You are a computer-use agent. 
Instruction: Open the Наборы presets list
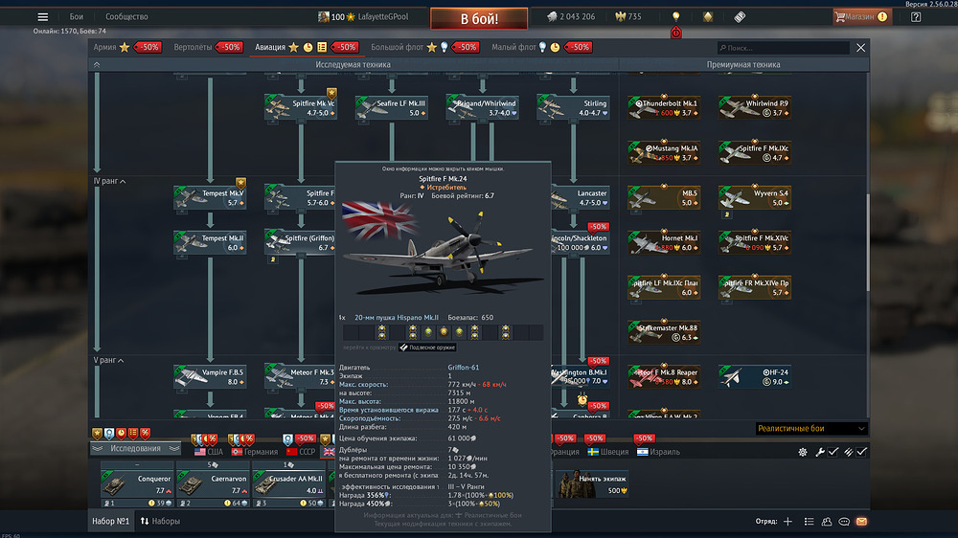[x=160, y=522]
